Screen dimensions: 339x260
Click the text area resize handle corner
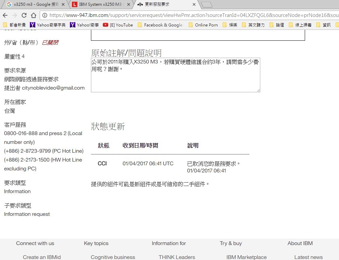(x=258, y=90)
